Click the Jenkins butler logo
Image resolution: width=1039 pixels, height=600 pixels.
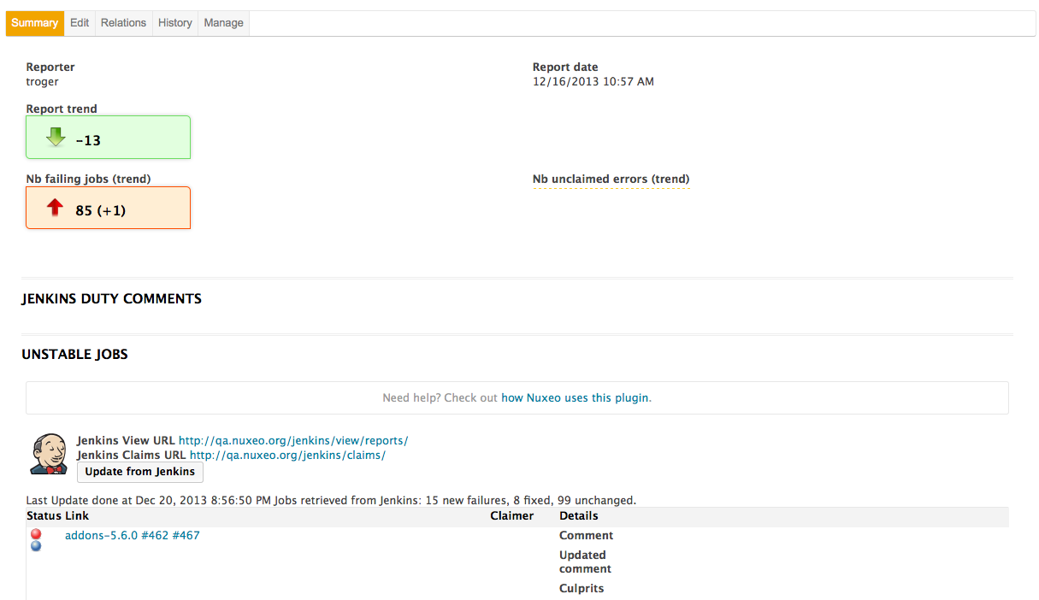[x=50, y=454]
